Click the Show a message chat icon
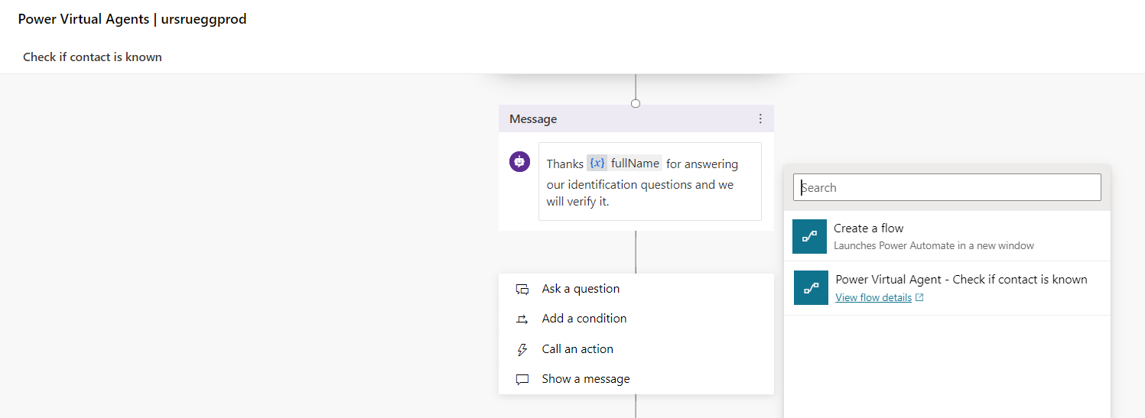Screen dimensions: 1145x418 point(522,379)
